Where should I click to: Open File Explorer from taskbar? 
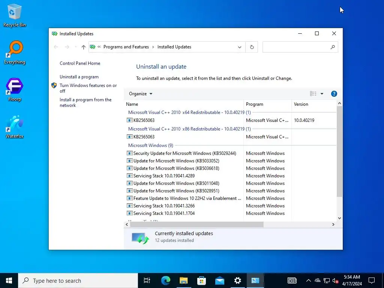183,280
